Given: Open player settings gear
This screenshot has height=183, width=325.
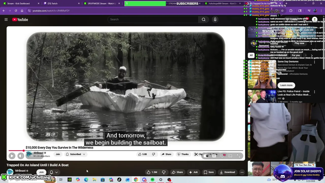Looking at the screenshot, I should click(222, 156).
